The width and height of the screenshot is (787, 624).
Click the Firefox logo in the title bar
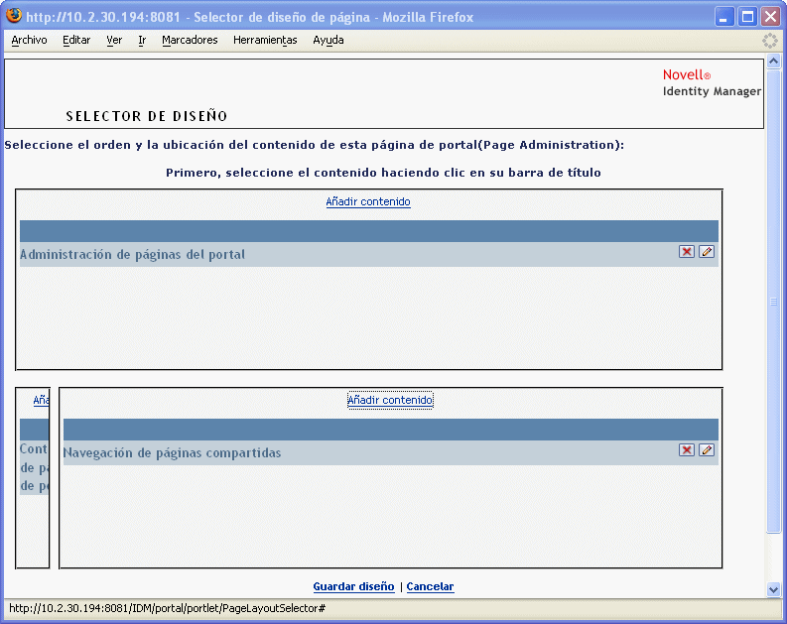click(14, 16)
